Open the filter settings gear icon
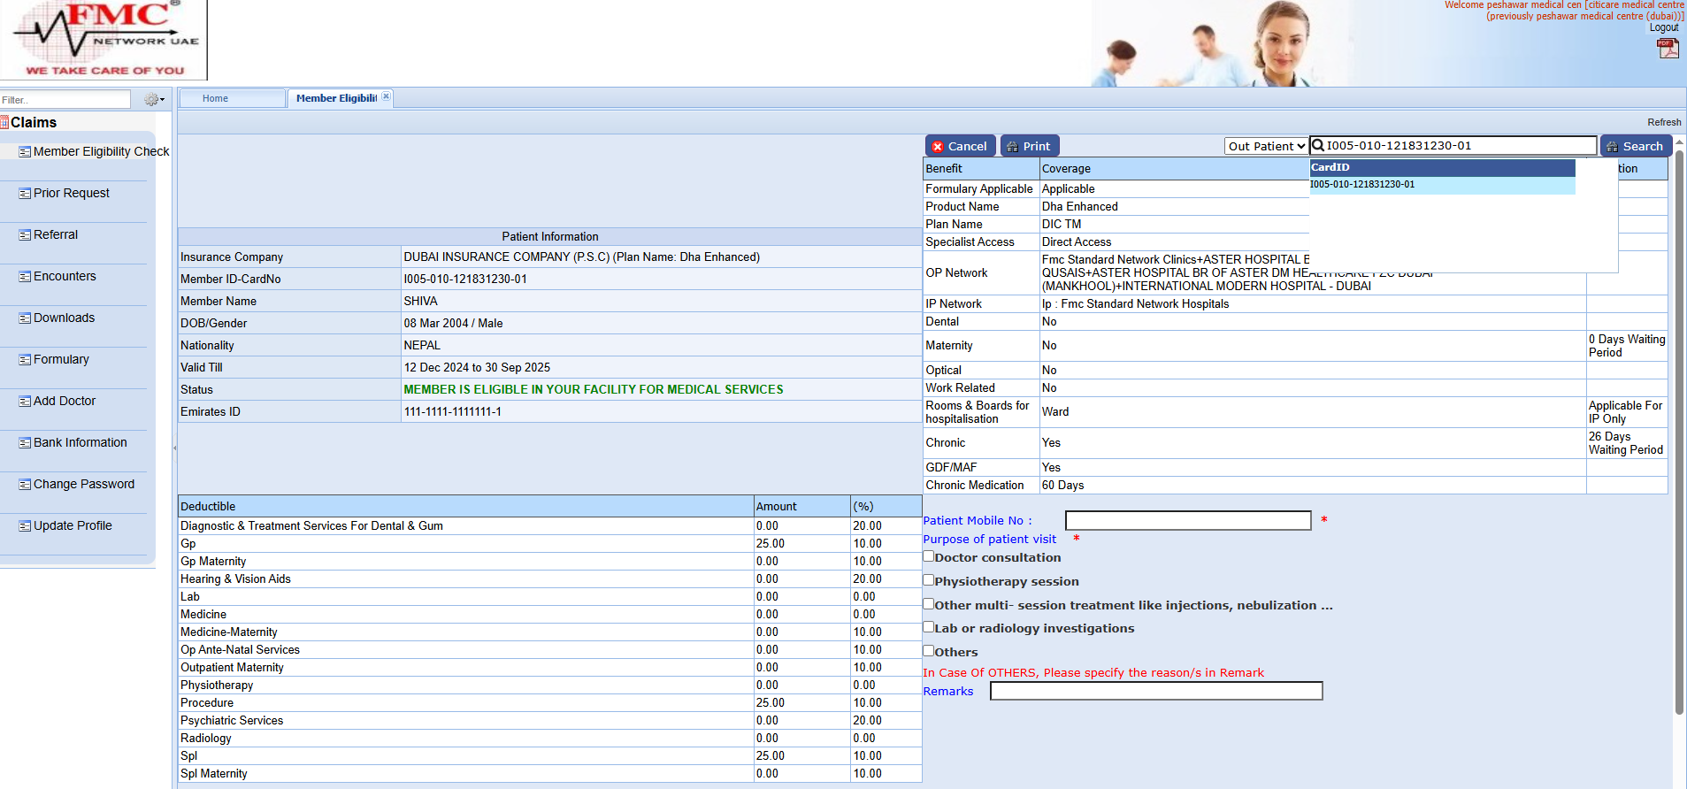Screen dimensions: 1687x789 pyautogui.click(x=153, y=100)
